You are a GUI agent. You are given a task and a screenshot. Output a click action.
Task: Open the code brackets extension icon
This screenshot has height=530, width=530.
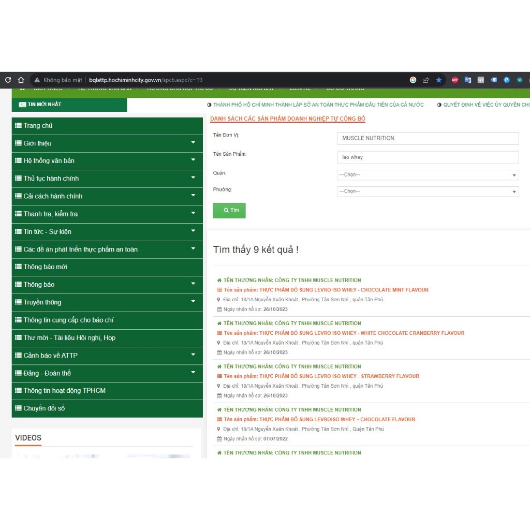pyautogui.click(x=481, y=80)
